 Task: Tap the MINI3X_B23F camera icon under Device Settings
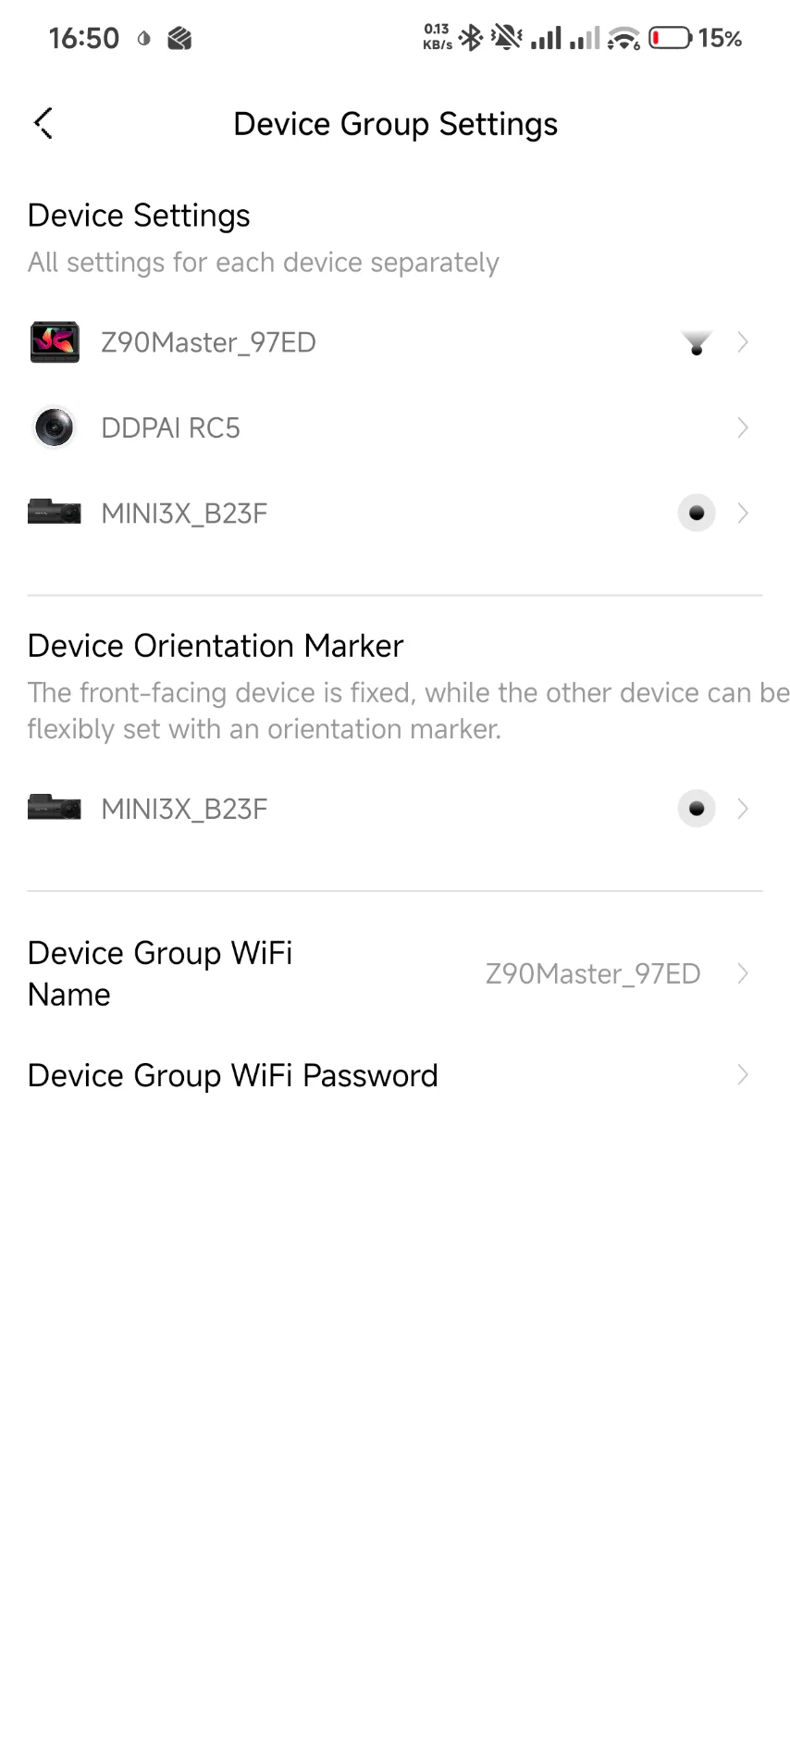(55, 513)
